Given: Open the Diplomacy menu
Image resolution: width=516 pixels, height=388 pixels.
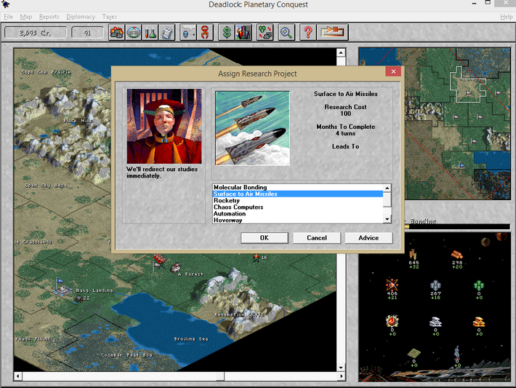Looking at the screenshot, I should pos(81,17).
